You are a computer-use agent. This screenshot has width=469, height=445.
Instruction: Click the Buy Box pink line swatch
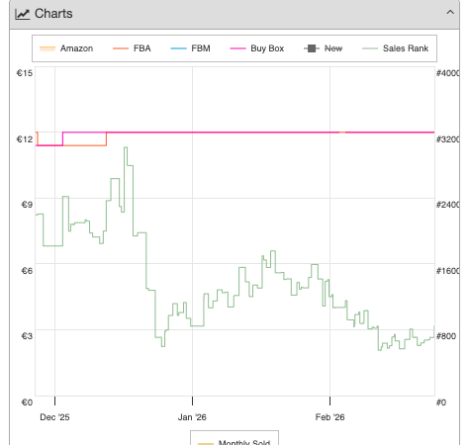pyautogui.click(x=237, y=48)
